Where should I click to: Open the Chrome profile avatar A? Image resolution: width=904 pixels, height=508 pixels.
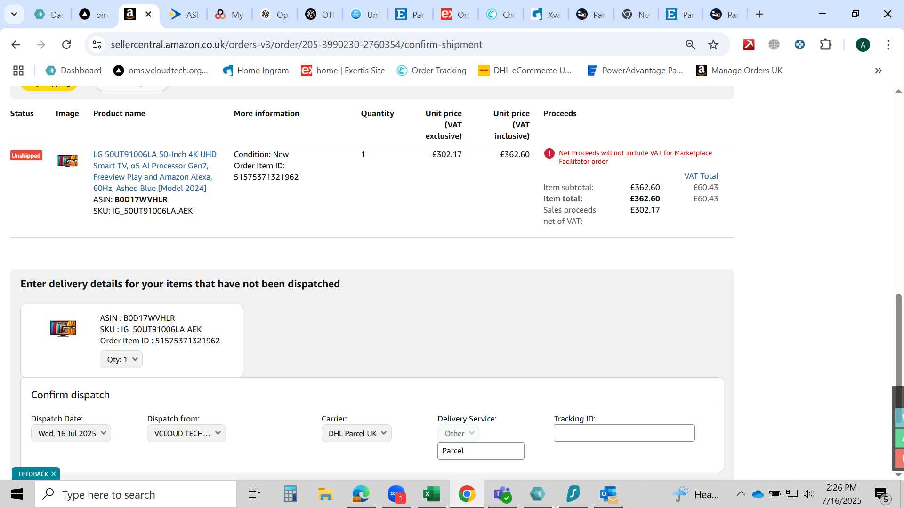click(x=863, y=45)
